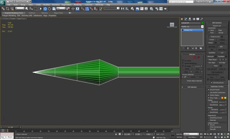The width and height of the screenshot is (230, 139).
Task: Activate the Select and Rotate tool
Action: click(50, 9)
